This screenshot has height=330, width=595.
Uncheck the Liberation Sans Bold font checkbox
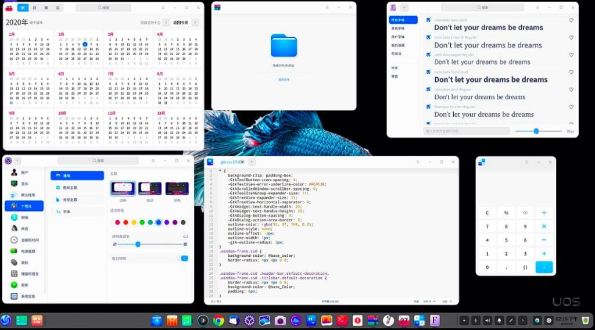click(x=428, y=20)
